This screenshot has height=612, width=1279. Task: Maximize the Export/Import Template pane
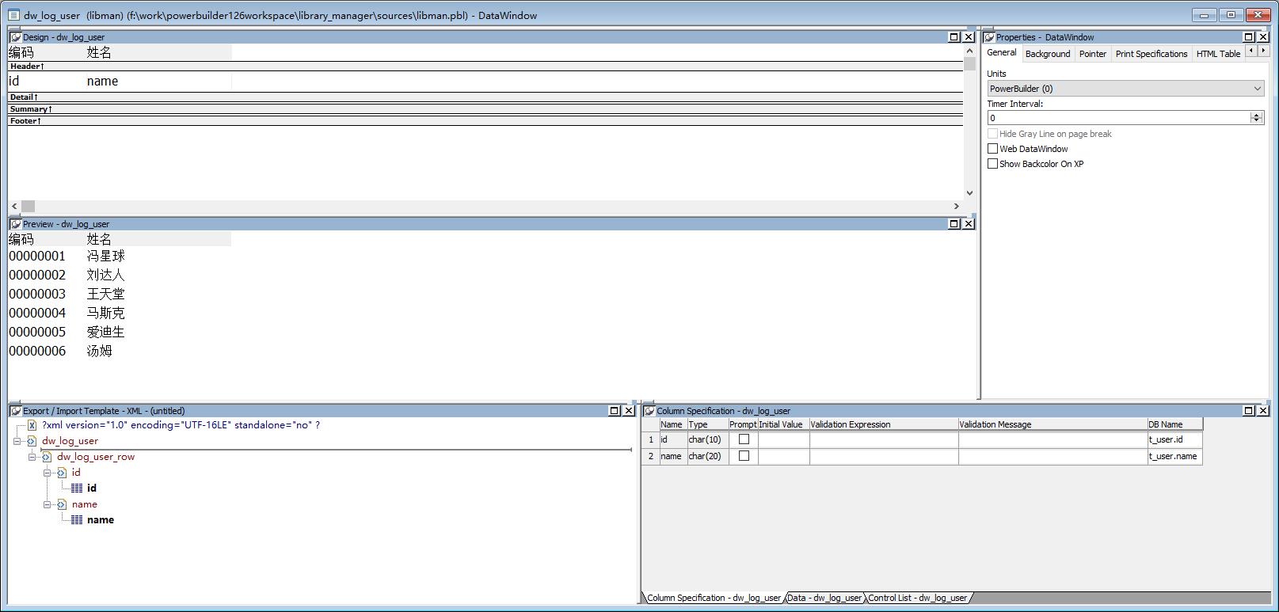(x=615, y=411)
